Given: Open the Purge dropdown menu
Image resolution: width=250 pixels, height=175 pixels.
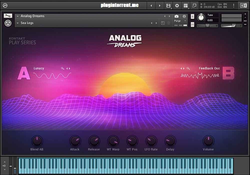Looking at the screenshot, I should (x=180, y=21).
